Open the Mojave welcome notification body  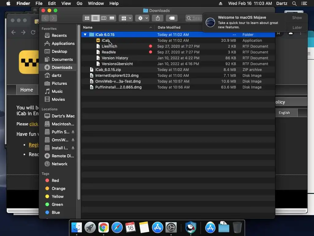coord(244,22)
